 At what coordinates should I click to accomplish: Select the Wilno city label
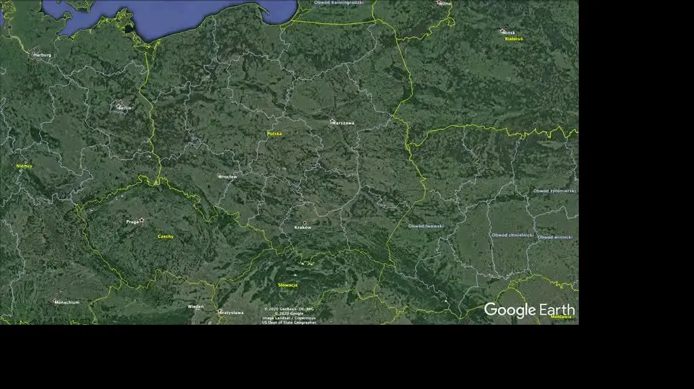445,3
